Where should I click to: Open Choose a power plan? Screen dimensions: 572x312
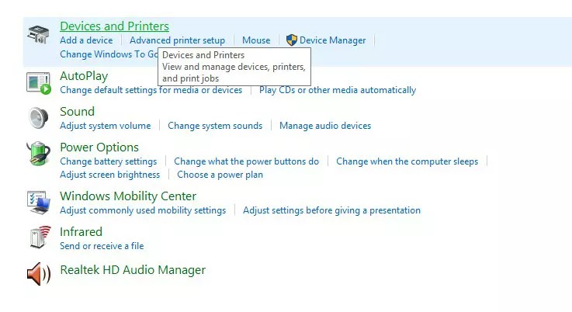(220, 175)
